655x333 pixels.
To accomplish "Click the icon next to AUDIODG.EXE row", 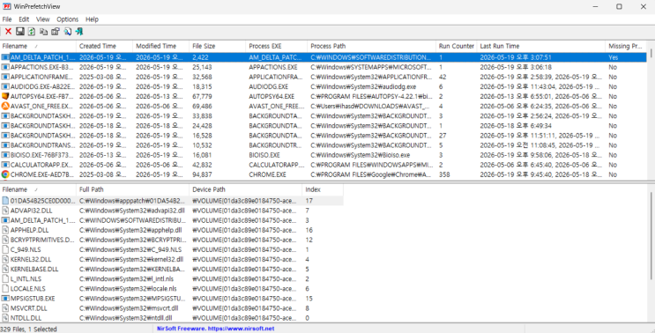I will tap(5, 86).
